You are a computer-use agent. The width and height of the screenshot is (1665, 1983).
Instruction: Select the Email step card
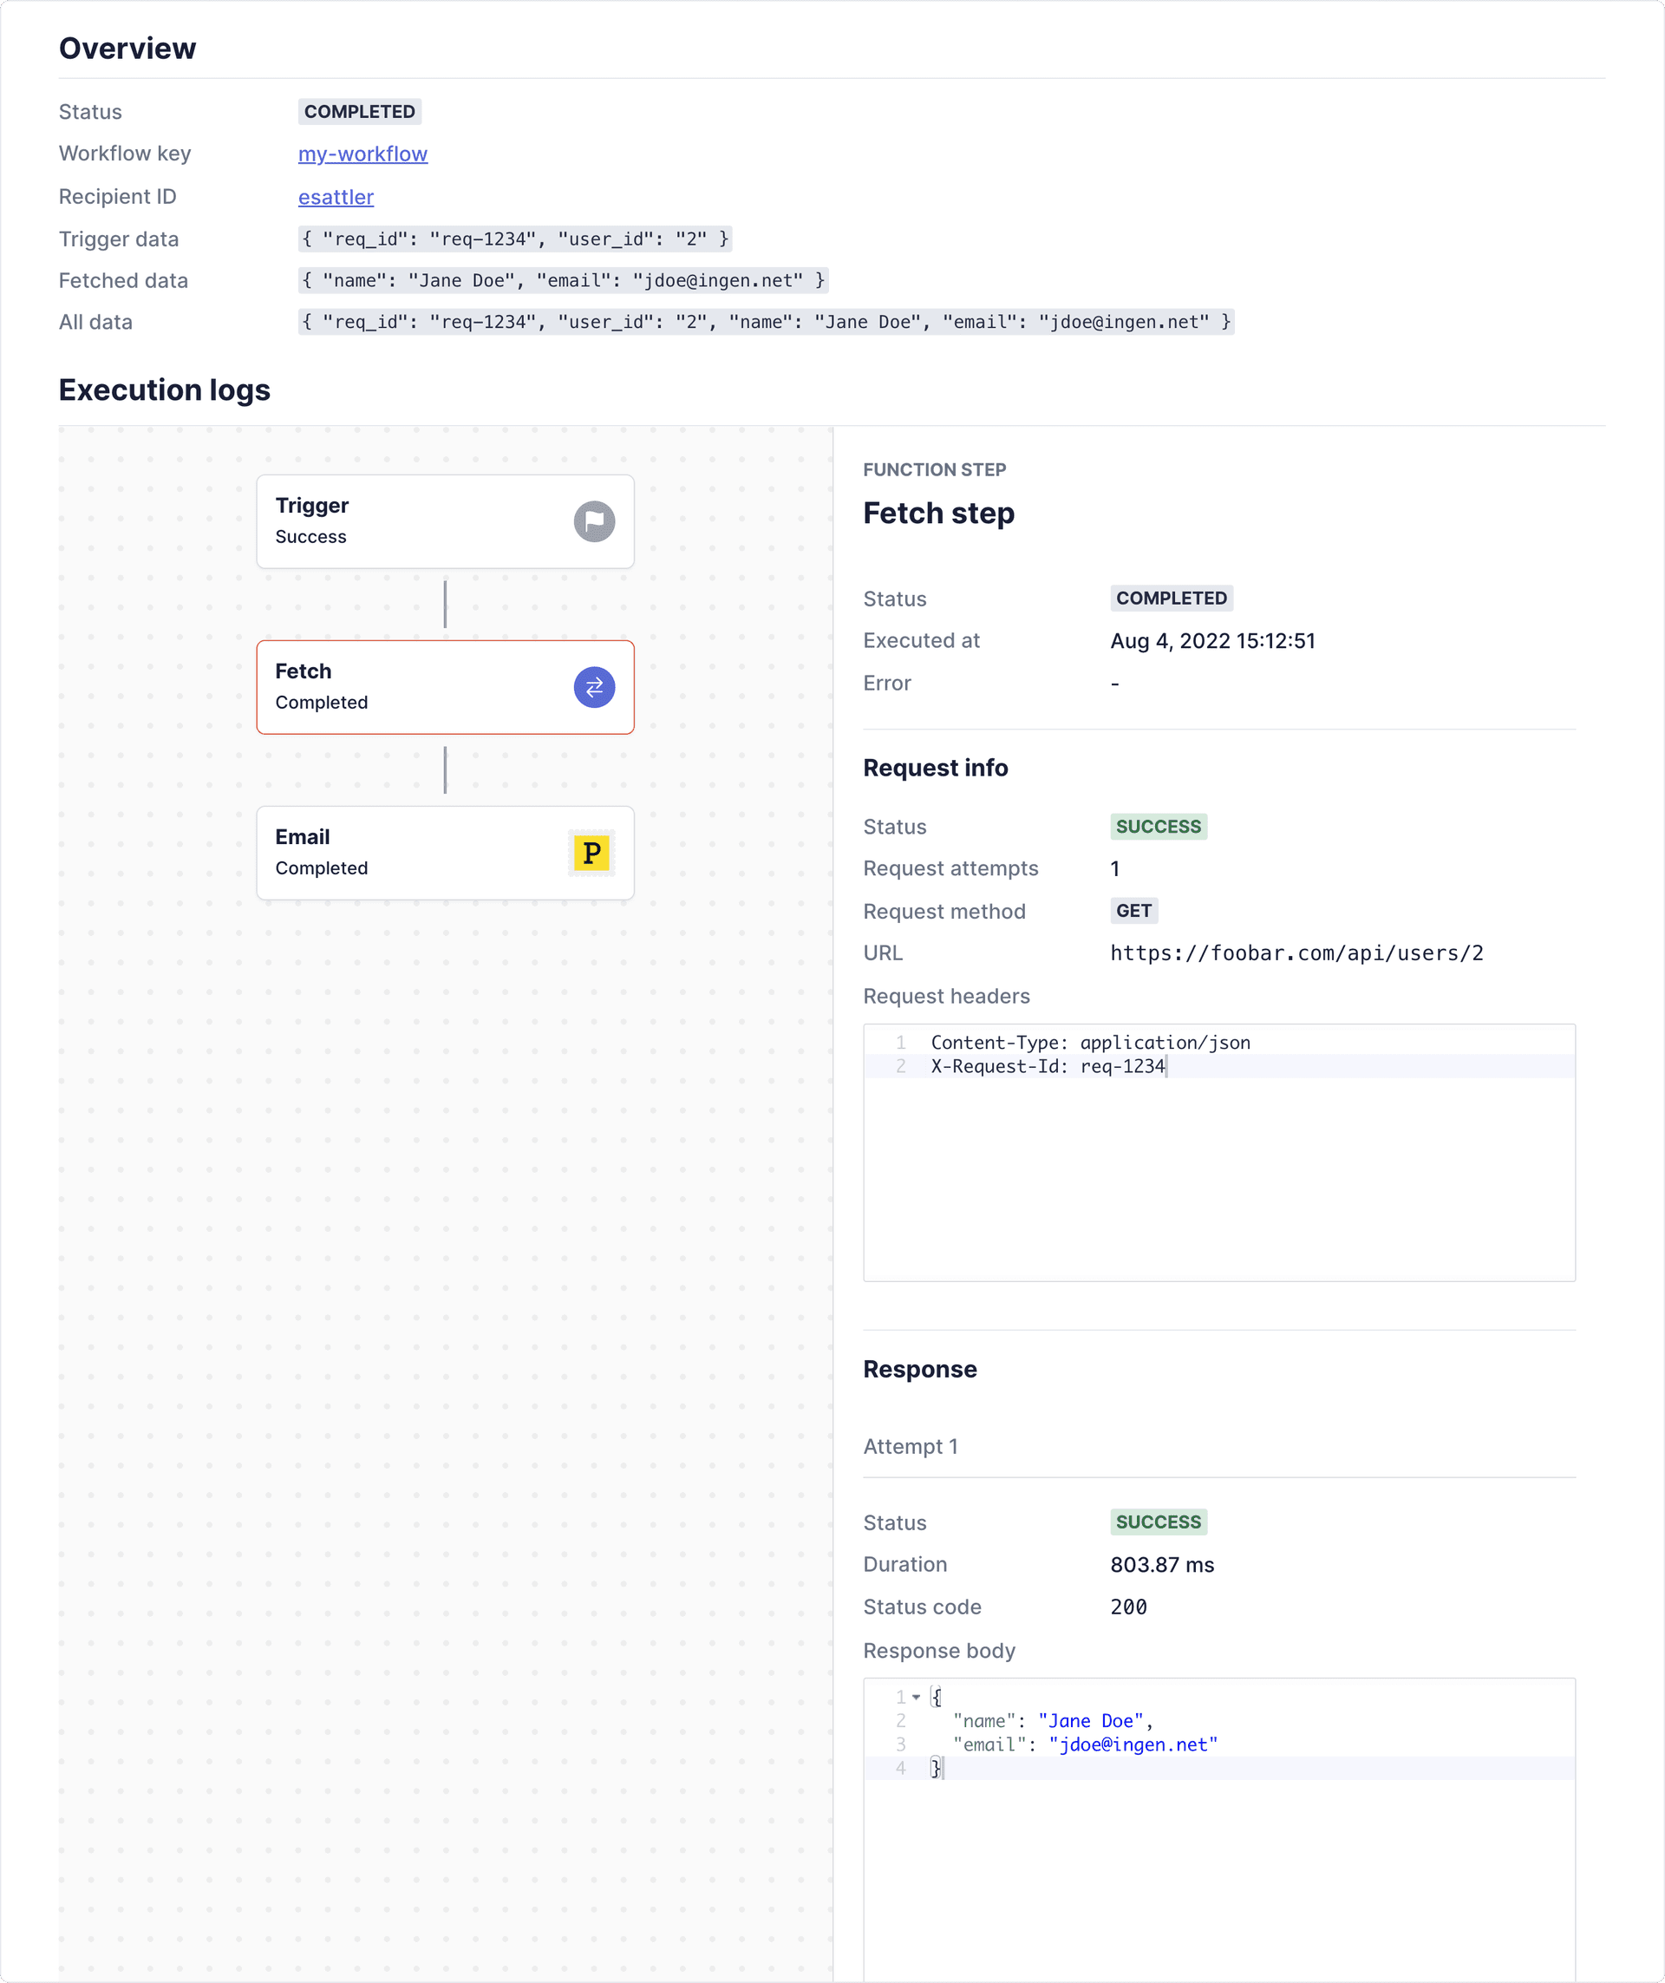point(445,853)
